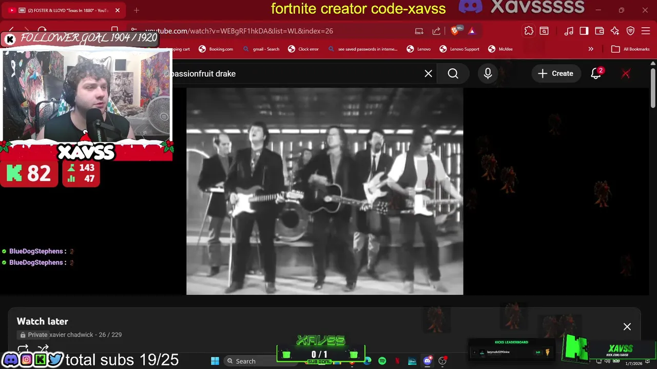Close the Watch later playlist panel
This screenshot has height=369, width=657.
click(627, 327)
